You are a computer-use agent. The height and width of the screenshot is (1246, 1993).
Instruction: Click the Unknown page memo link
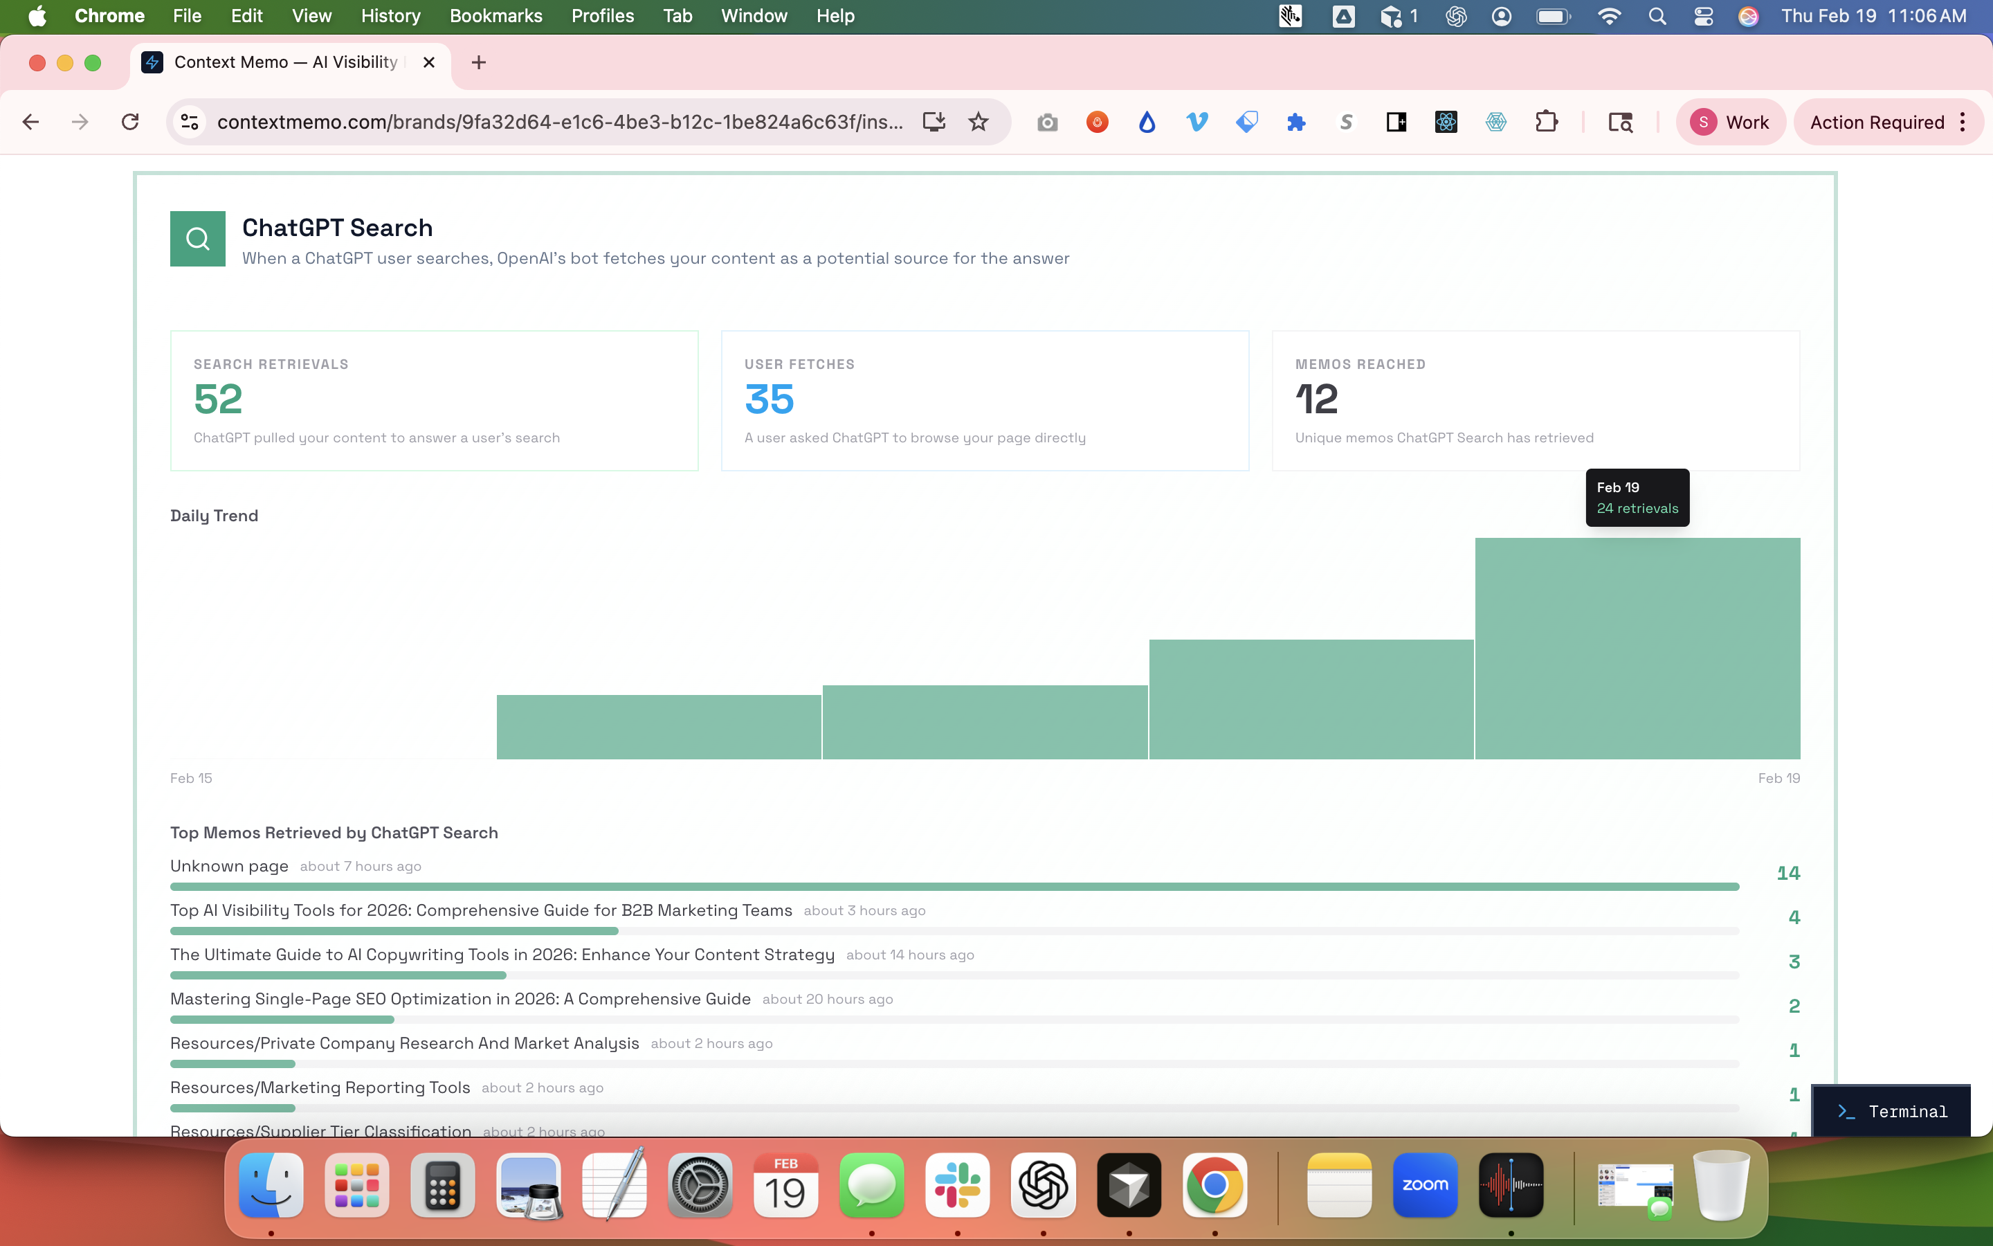[x=229, y=866]
